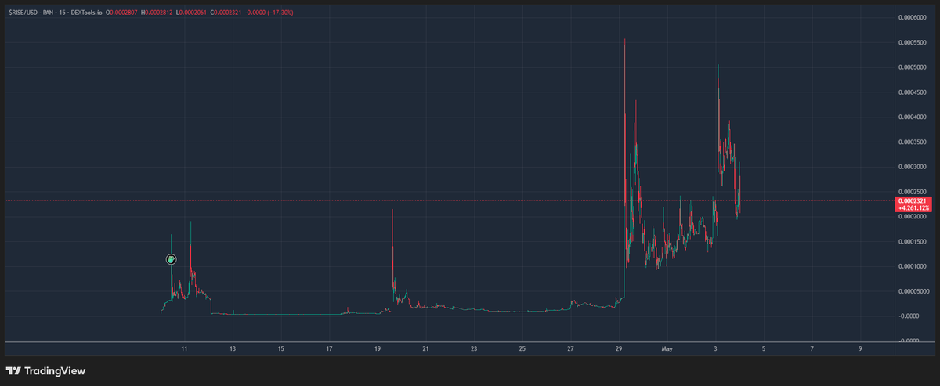Screen dimensions: 940x386
Task: Click the date label 29 on time axis
Action: (619, 348)
